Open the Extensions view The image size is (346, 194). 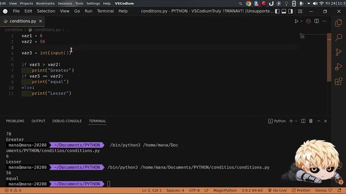click(338, 81)
